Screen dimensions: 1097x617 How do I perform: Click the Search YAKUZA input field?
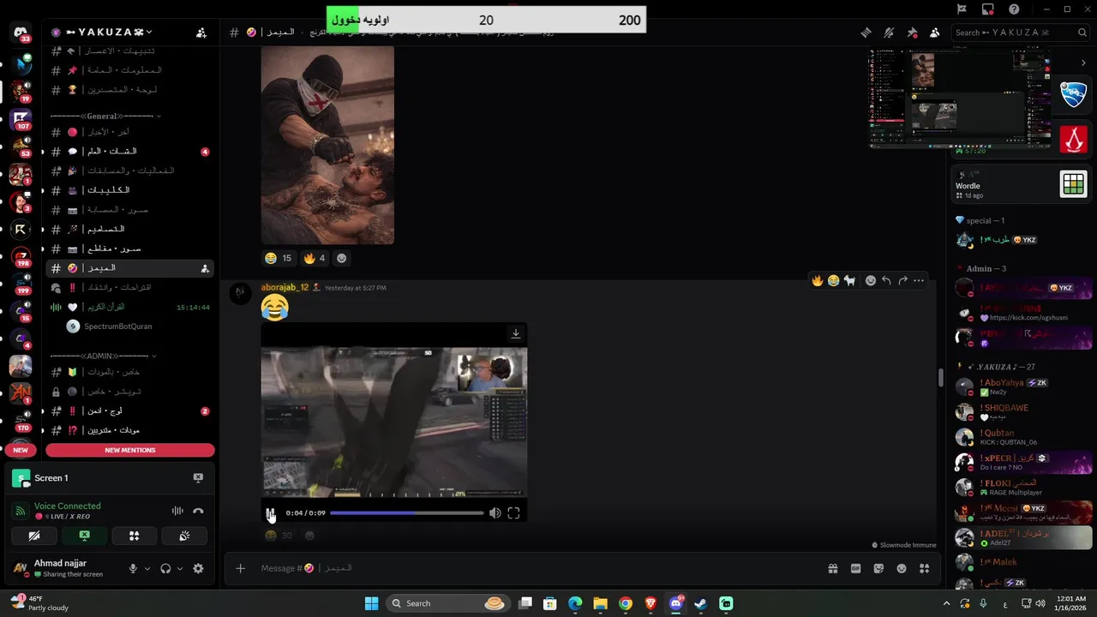click(1019, 33)
